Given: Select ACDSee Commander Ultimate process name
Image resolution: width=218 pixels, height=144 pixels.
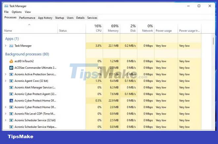Looking at the screenshot, I should [x=35, y=68].
